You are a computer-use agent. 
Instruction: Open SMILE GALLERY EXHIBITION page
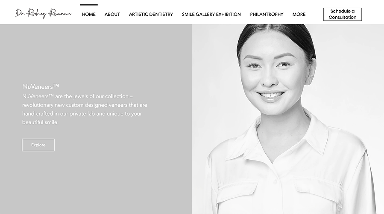pyautogui.click(x=211, y=14)
